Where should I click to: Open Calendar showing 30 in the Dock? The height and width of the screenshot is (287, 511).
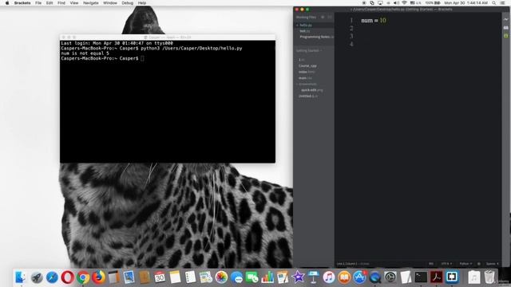(x=160, y=277)
